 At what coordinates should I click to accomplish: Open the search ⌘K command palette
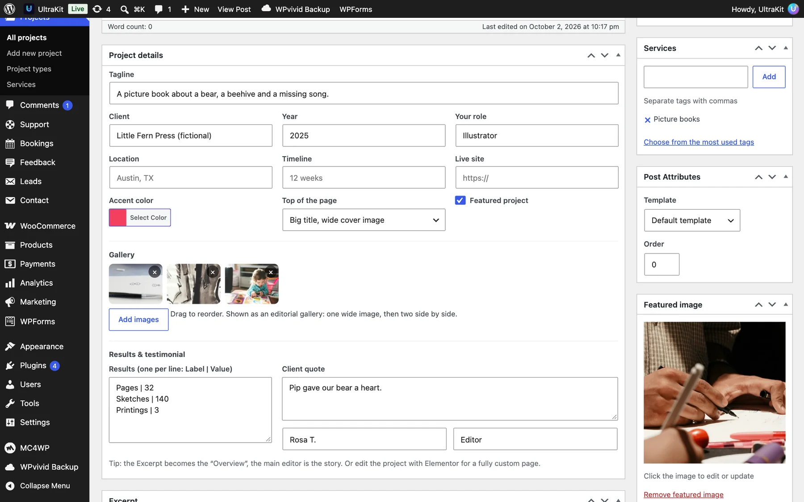(133, 9)
